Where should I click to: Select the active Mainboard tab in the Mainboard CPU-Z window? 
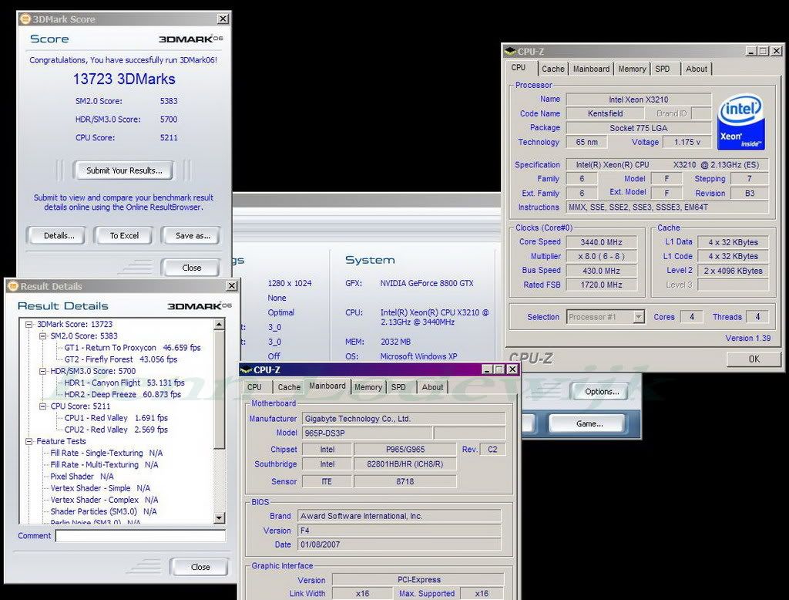[327, 386]
